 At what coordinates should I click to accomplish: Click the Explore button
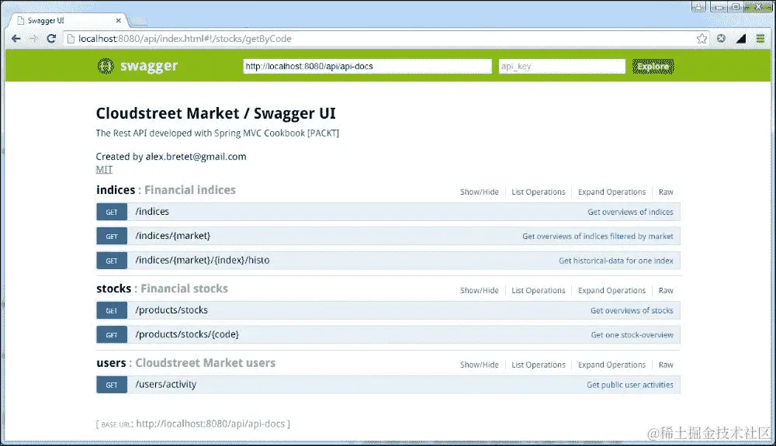coord(653,66)
